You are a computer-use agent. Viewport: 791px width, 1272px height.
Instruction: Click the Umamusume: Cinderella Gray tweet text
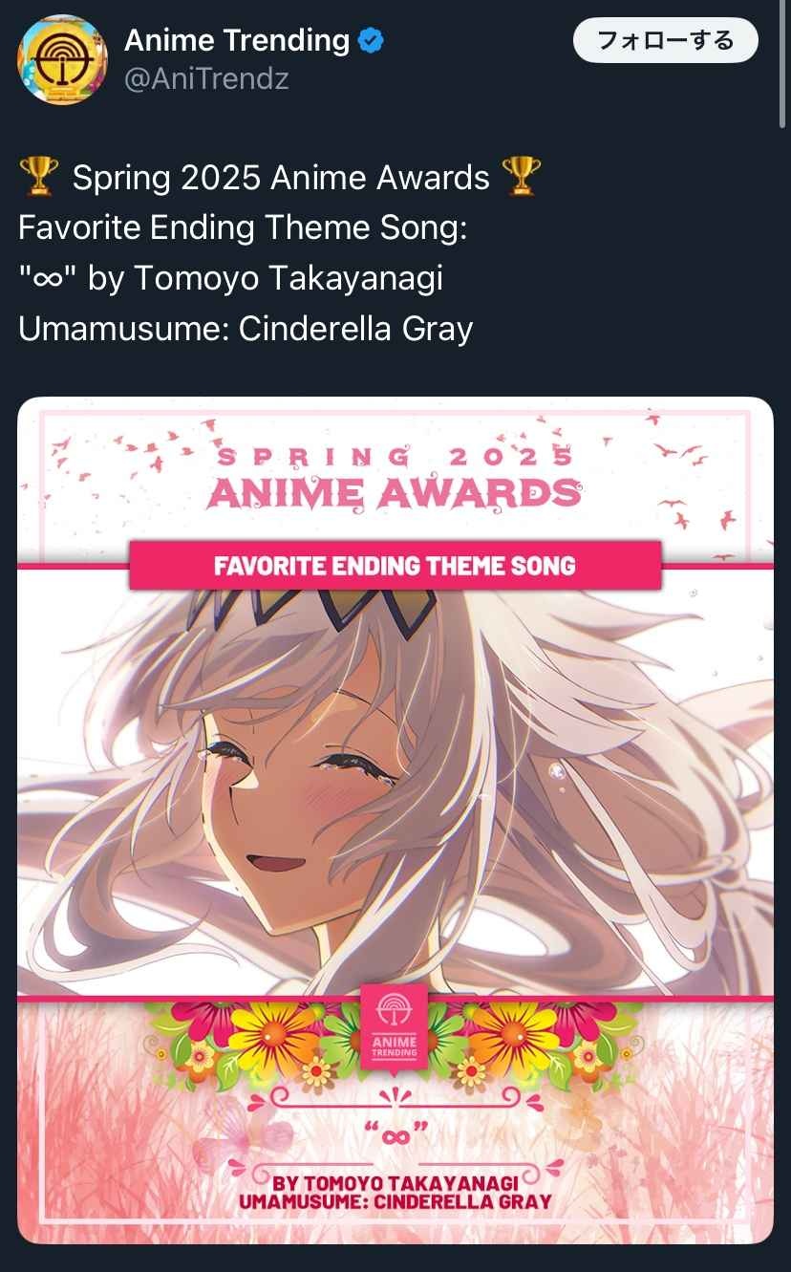point(246,329)
